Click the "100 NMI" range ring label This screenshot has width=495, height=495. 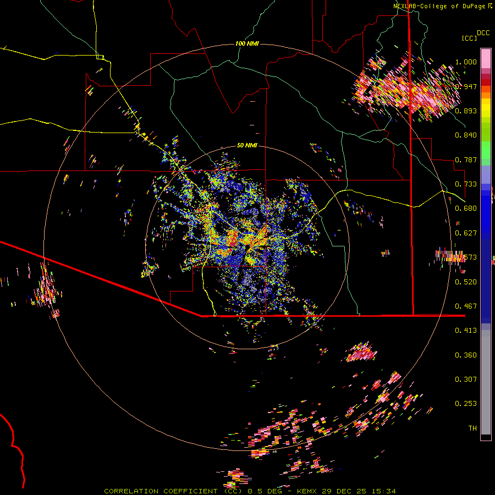(x=247, y=43)
